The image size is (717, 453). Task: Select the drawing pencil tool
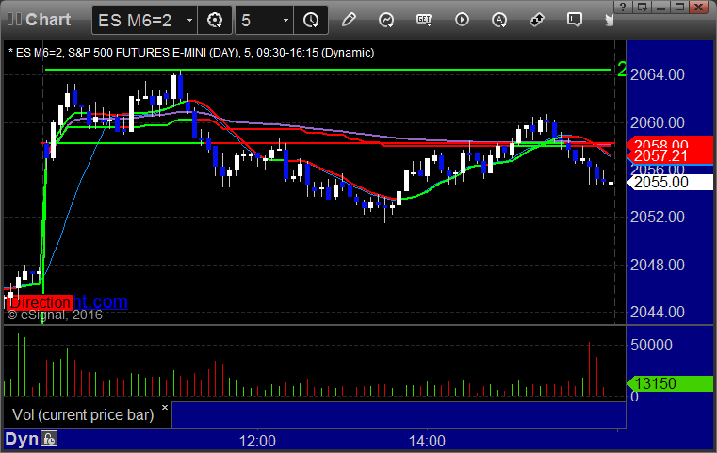pyautogui.click(x=349, y=20)
